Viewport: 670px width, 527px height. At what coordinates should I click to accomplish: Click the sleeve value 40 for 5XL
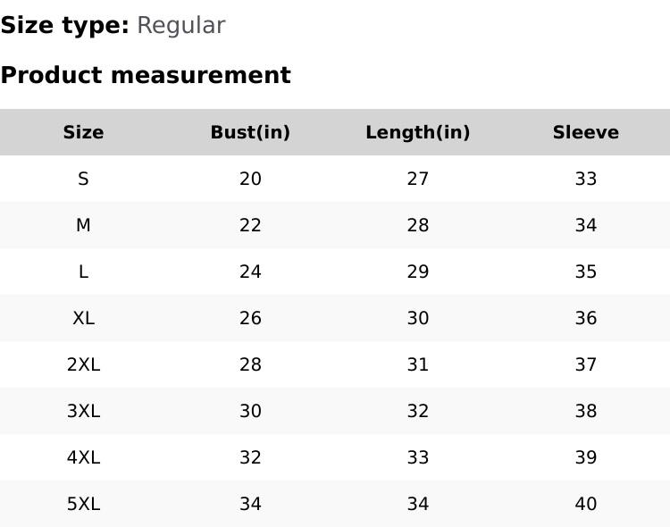(585, 504)
